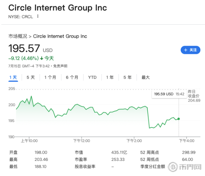This screenshot has height=176, width=205.
Task: Select the 1 年 range tab
Action: (110, 77)
